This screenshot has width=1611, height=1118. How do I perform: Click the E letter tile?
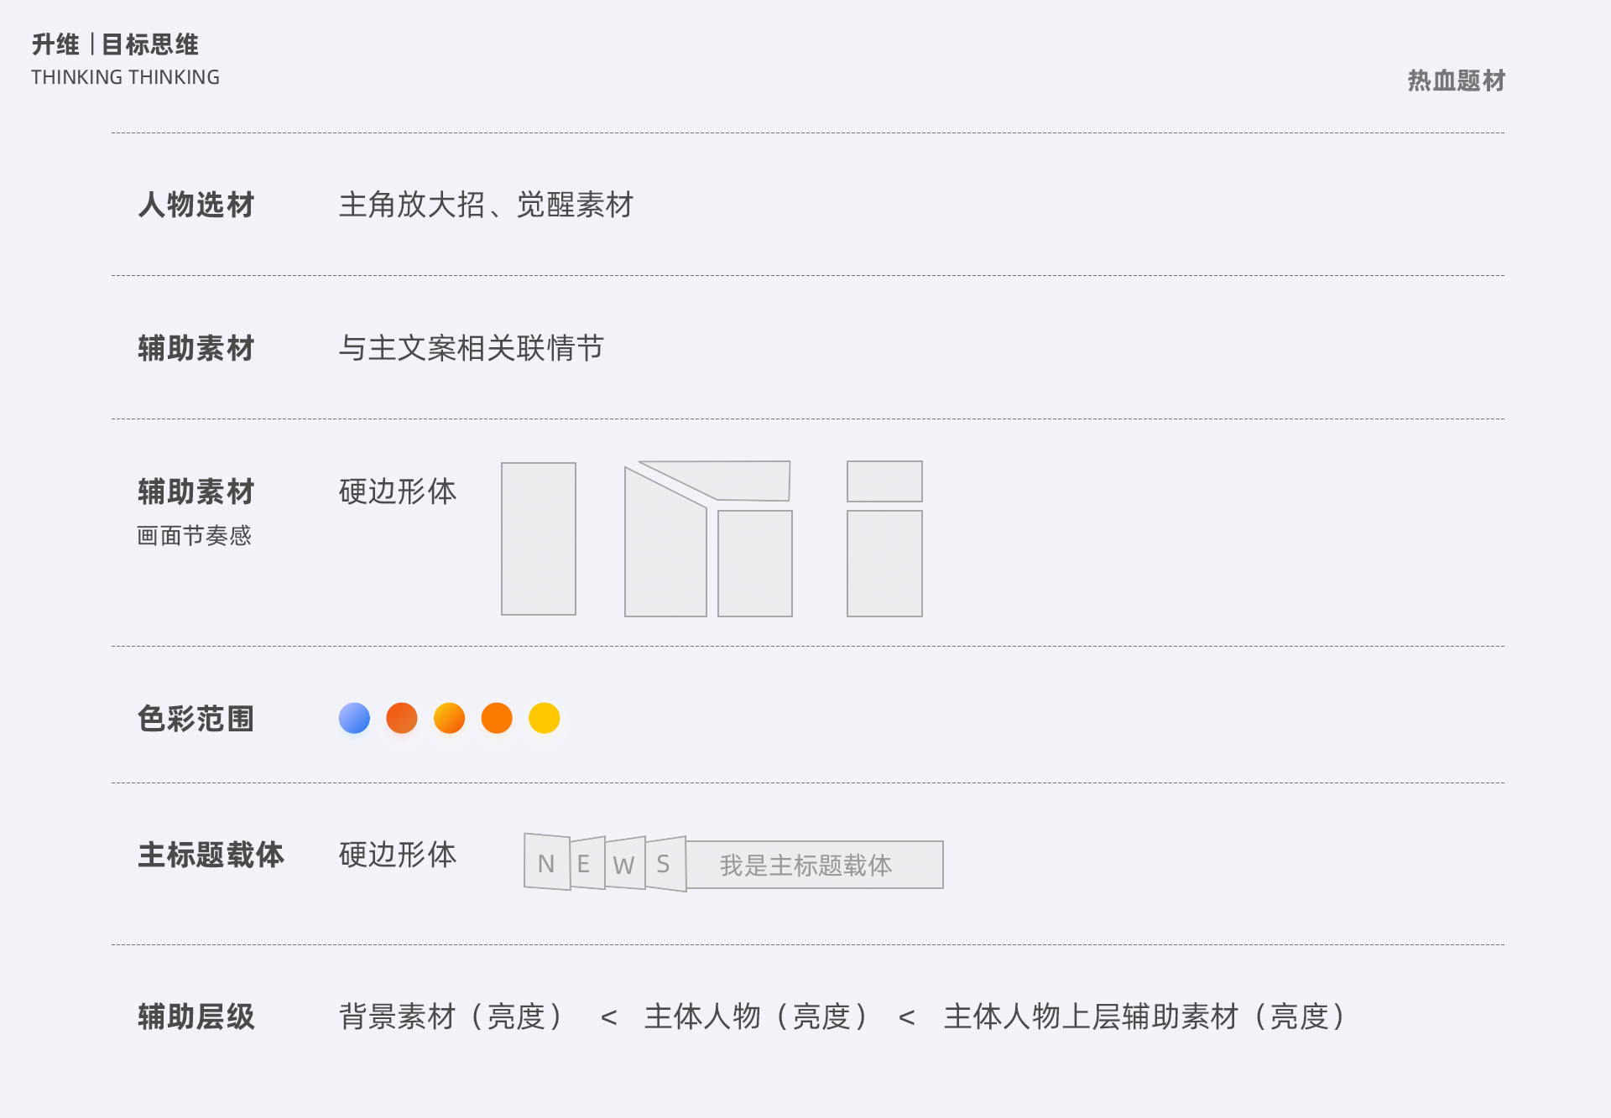pyautogui.click(x=587, y=863)
